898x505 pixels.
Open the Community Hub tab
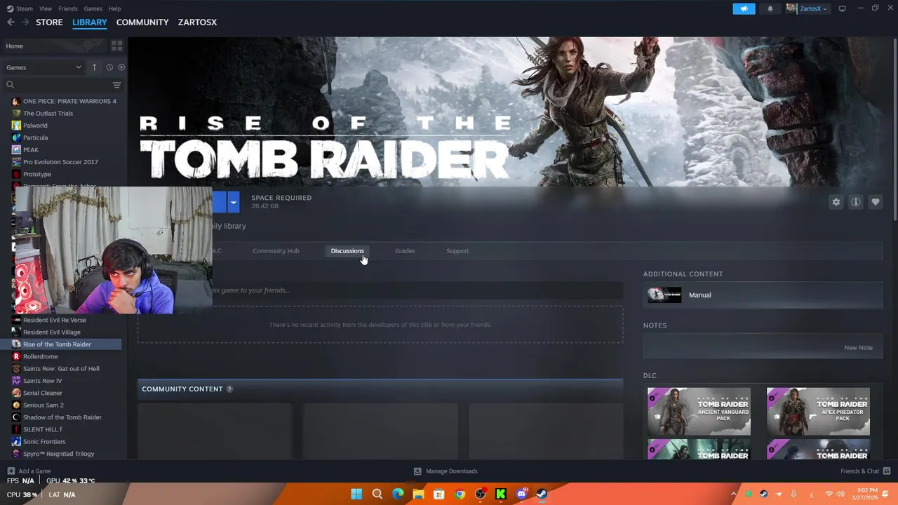tap(276, 250)
